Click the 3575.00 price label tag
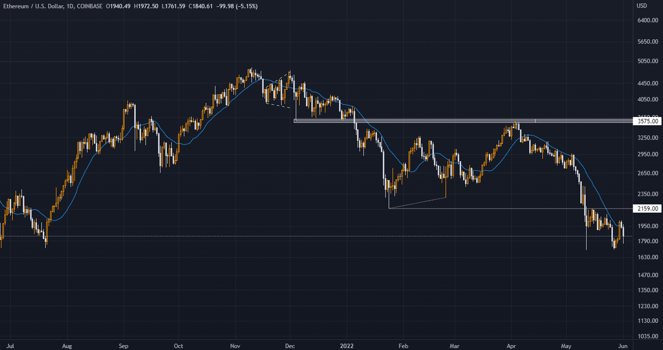The height and width of the screenshot is (350, 663). [648, 121]
